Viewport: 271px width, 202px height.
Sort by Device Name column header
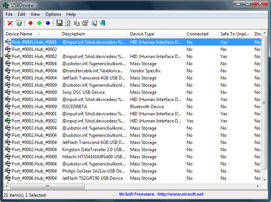(x=32, y=34)
